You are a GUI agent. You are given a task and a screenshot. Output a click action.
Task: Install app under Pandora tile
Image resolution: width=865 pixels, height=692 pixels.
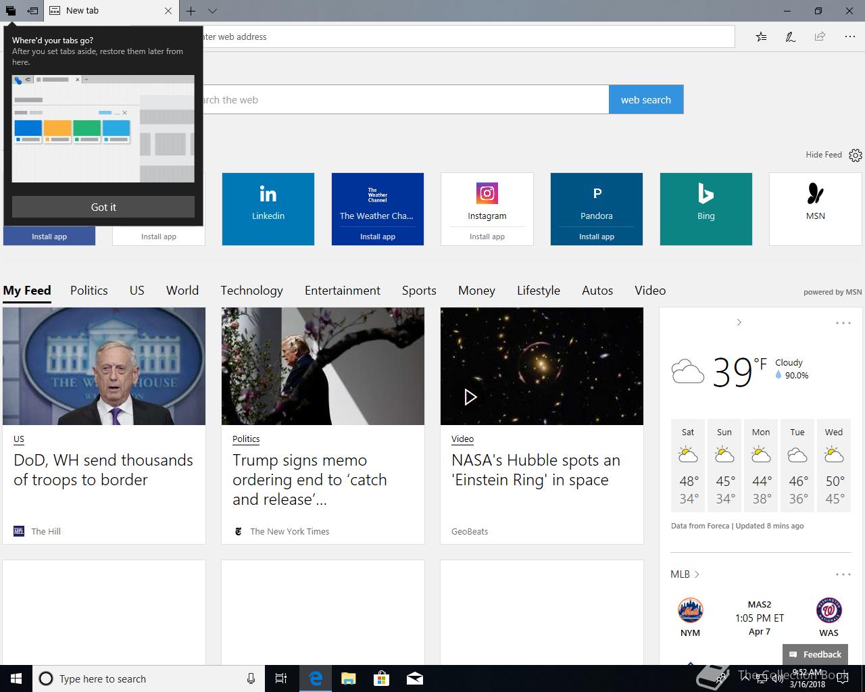(597, 237)
